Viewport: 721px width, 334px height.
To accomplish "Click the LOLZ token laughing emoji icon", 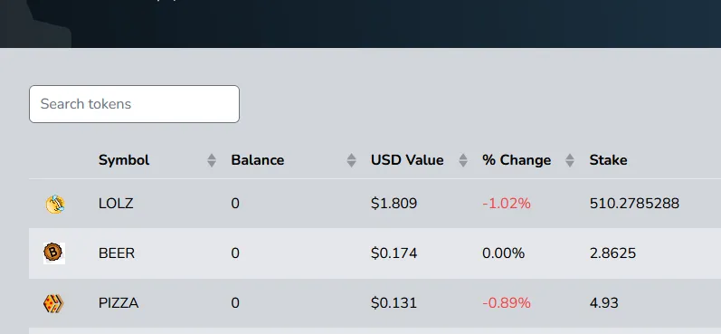I will click(x=54, y=204).
